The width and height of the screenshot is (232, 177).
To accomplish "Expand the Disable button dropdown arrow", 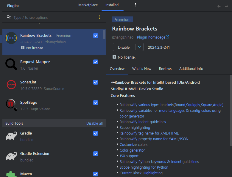I will tap(139, 47).
